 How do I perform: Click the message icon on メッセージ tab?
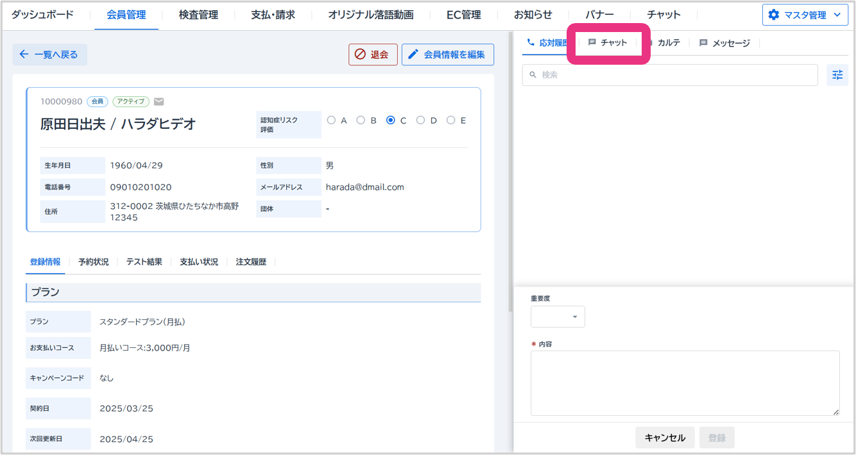click(703, 43)
